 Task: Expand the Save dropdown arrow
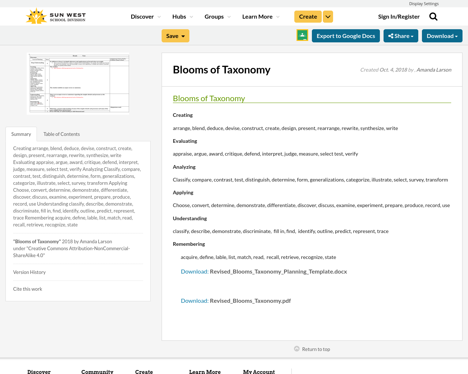pos(182,35)
